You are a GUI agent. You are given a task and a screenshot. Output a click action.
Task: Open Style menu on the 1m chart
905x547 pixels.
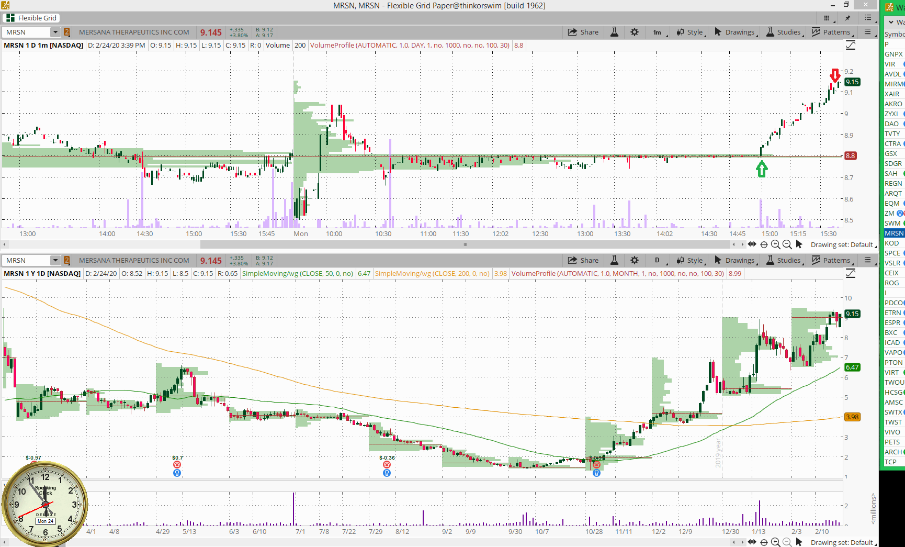tap(691, 32)
